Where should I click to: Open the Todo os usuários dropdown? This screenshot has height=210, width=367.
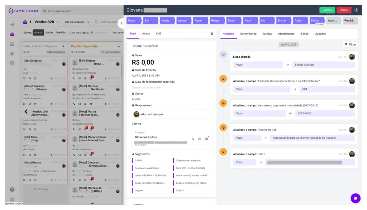point(76,22)
